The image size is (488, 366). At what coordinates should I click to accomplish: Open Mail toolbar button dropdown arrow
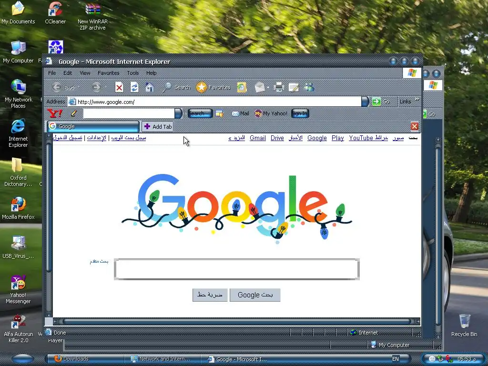[x=268, y=88]
